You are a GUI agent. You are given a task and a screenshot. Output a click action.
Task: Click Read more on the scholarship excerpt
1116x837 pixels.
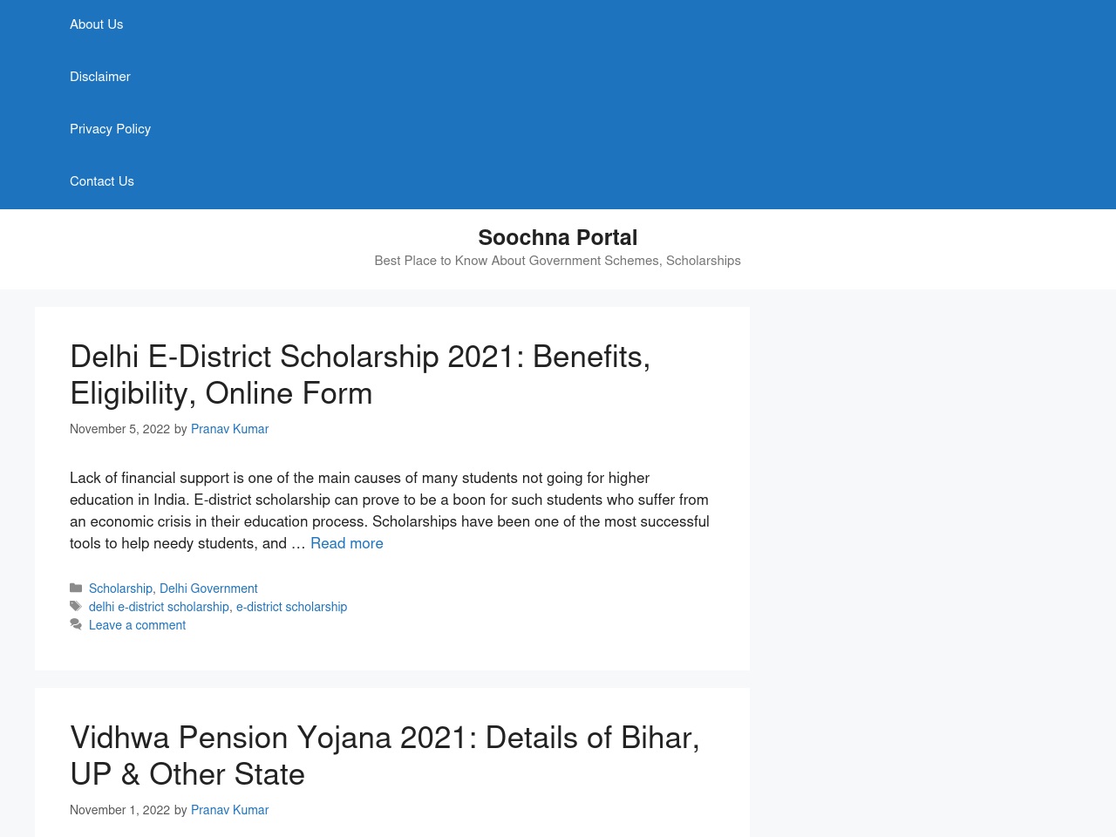(x=347, y=543)
